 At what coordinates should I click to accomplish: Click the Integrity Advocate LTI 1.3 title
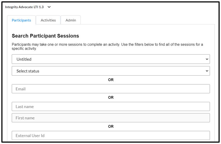[x=24, y=7]
